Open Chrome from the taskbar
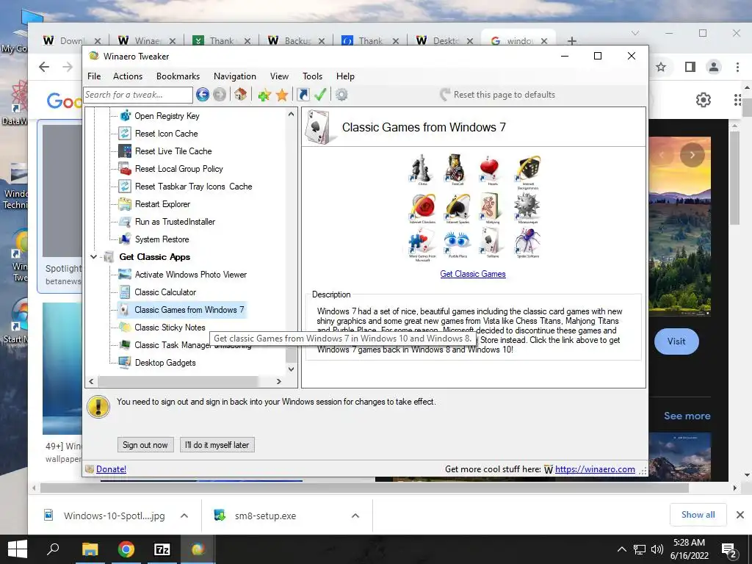 [x=126, y=549]
